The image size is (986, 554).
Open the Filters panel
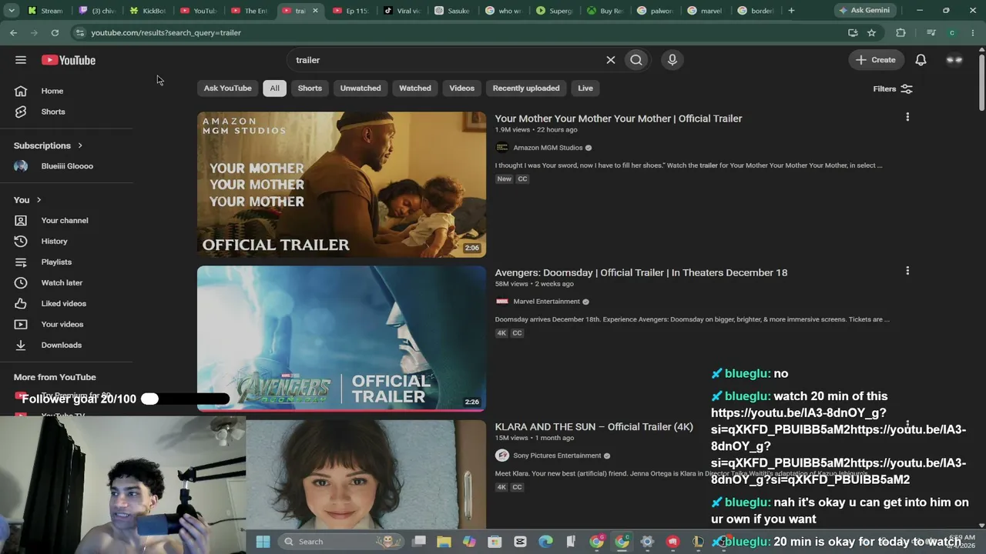(893, 88)
